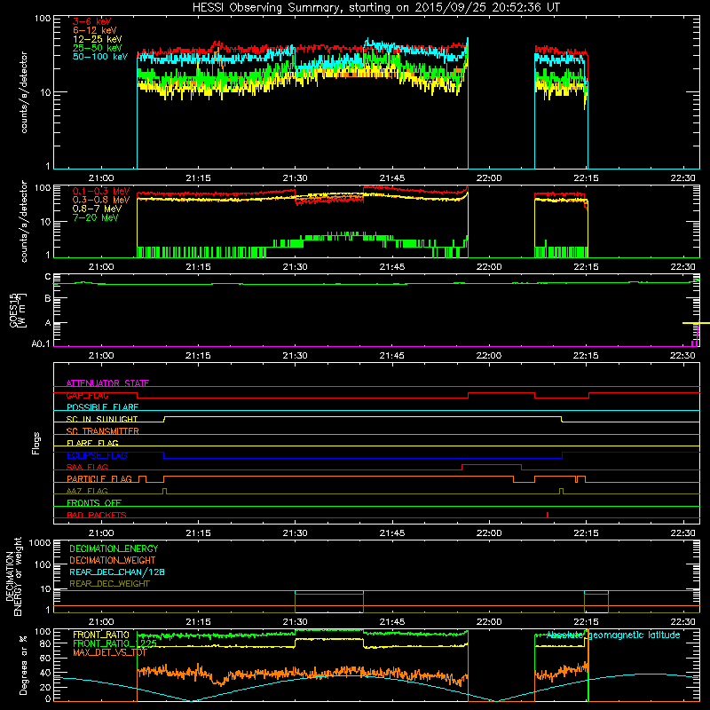
Task: Select the FRONTS_OFF flag label
Action: [x=94, y=502]
